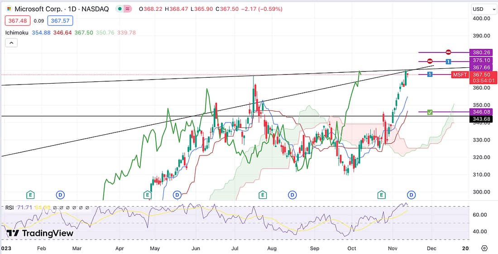The width and height of the screenshot is (498, 254).
Task: Select the Ichimoku indicator label
Action: pyautogui.click(x=17, y=33)
